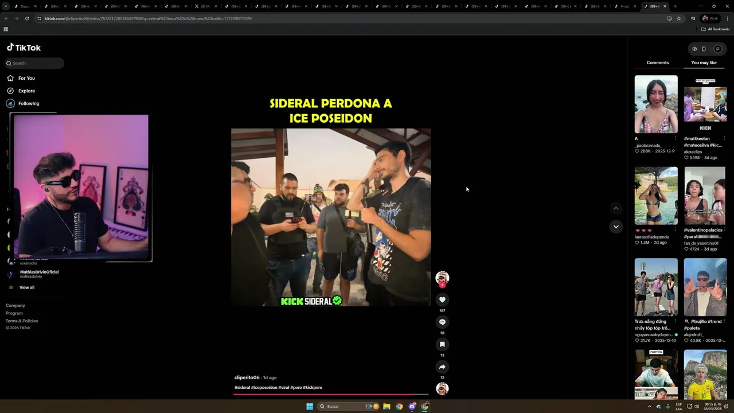The width and height of the screenshot is (734, 413).
Task: Open the cliperito06 profile link
Action: point(247,377)
